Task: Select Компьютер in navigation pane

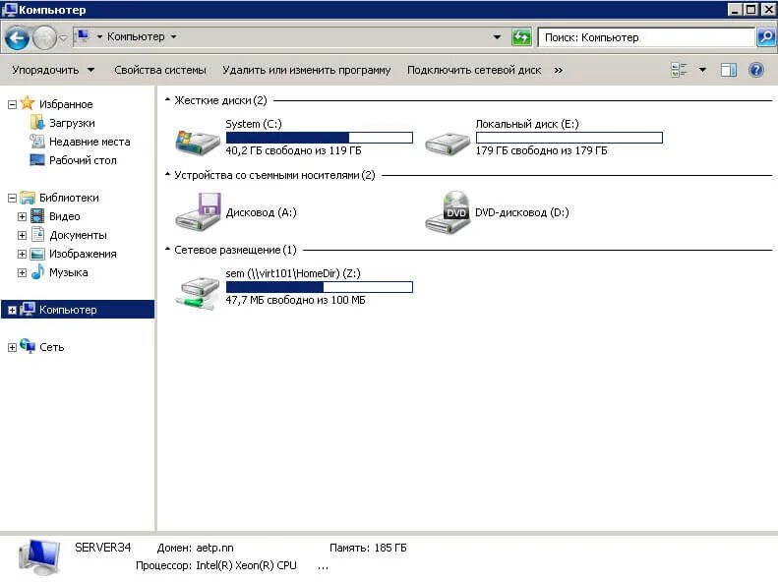Action: pyautogui.click(x=68, y=310)
